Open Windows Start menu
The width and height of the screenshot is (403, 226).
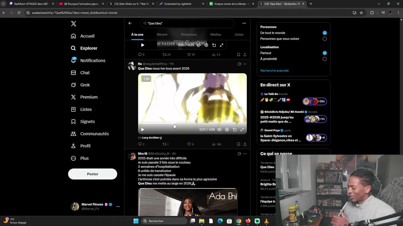(x=136, y=221)
